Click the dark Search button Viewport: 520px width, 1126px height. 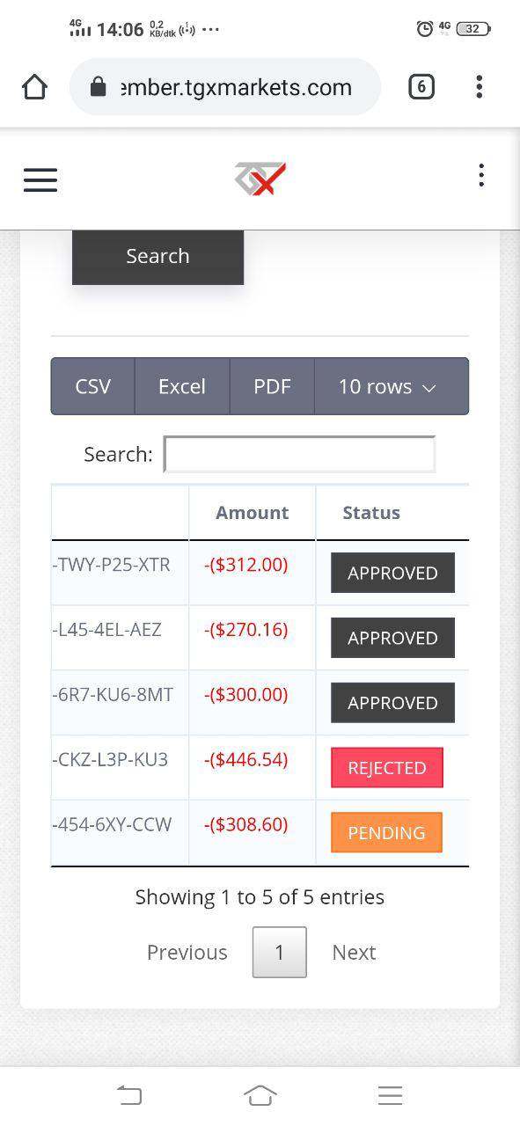click(x=157, y=257)
